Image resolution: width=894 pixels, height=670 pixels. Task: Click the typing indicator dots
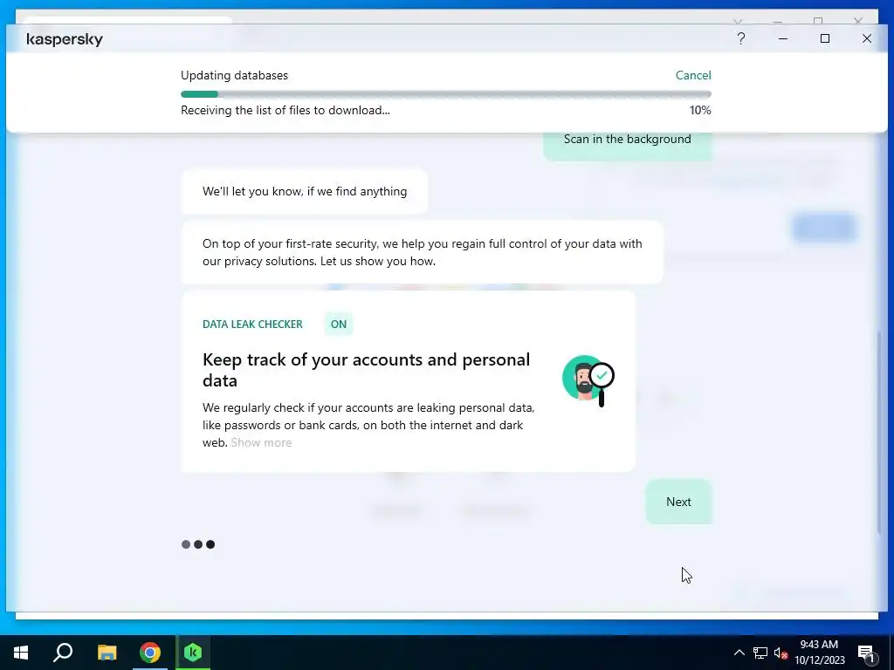tap(198, 544)
